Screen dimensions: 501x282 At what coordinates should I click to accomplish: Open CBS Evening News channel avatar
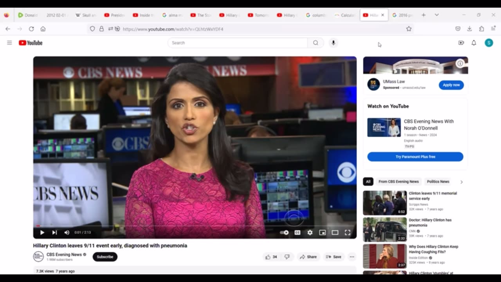[x=38, y=257]
